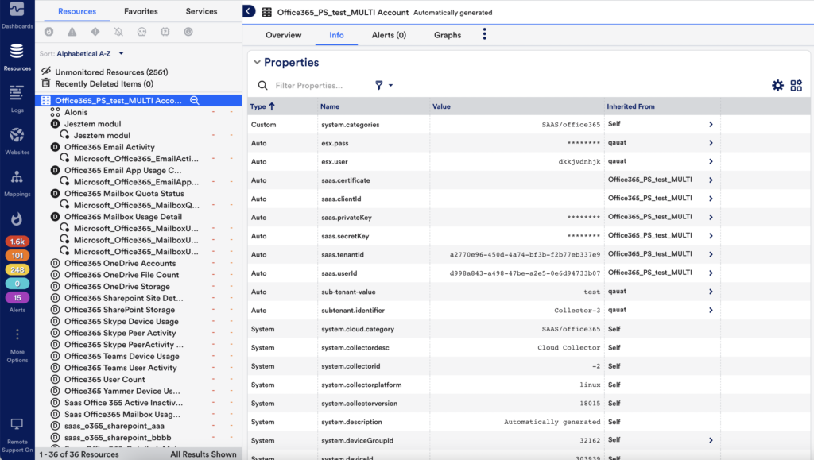Expand the system.categories row arrow
Screen dimensions: 814x460
[711, 125]
